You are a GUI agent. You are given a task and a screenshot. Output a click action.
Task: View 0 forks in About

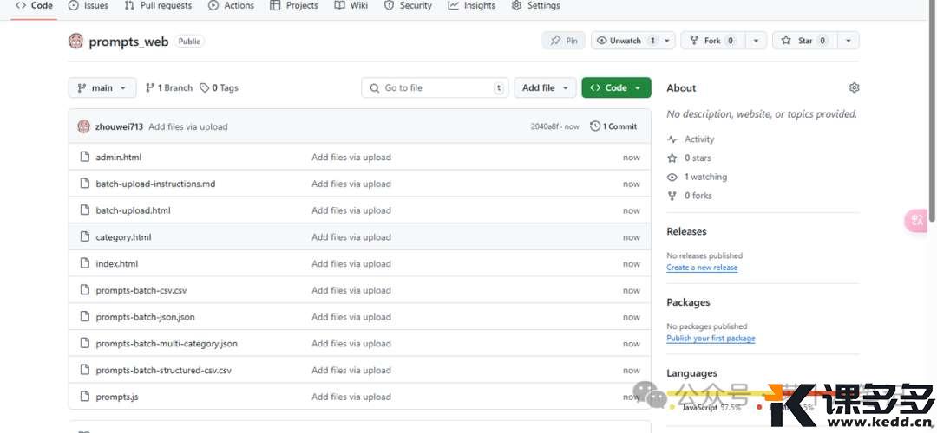(x=690, y=196)
